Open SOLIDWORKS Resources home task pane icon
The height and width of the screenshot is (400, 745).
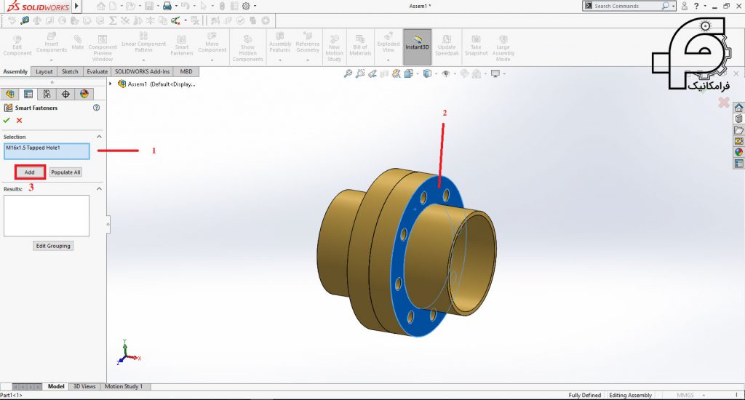coord(739,108)
